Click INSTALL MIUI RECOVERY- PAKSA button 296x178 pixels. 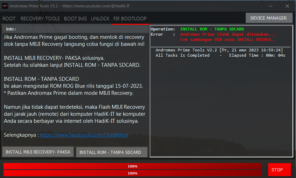[38, 152]
